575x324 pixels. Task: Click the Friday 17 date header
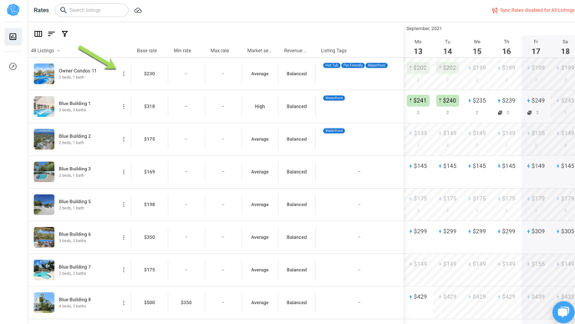click(536, 48)
